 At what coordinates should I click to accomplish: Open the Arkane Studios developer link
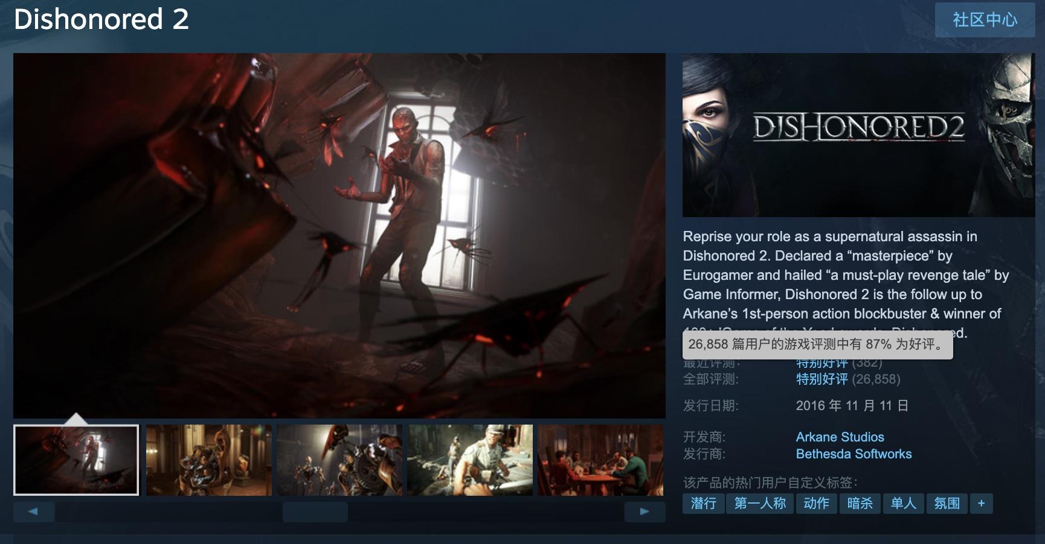[840, 437]
